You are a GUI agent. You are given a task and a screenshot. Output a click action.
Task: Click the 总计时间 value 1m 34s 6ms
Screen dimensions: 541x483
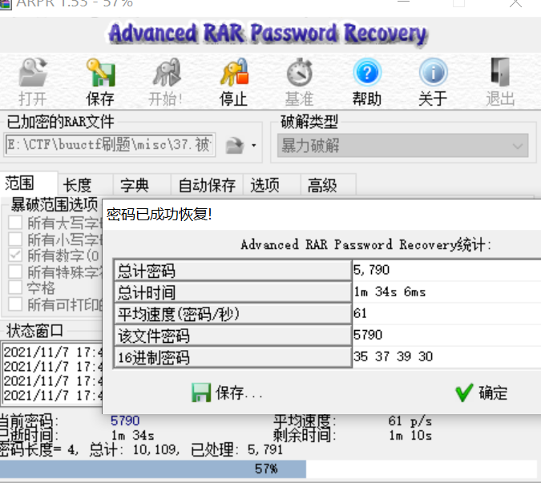446,292
